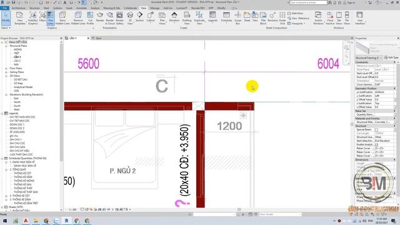This screenshot has width=400, height=225.
Task: Open the Revit app in taskbar
Action: 66,221
